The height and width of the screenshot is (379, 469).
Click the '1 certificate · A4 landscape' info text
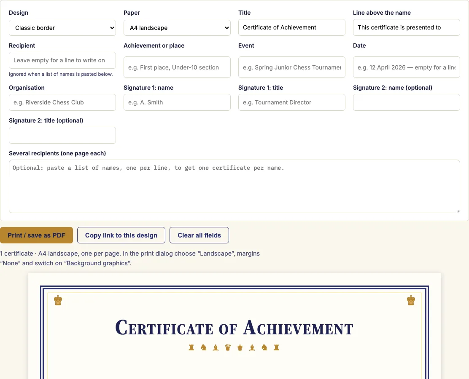pyautogui.click(x=130, y=258)
